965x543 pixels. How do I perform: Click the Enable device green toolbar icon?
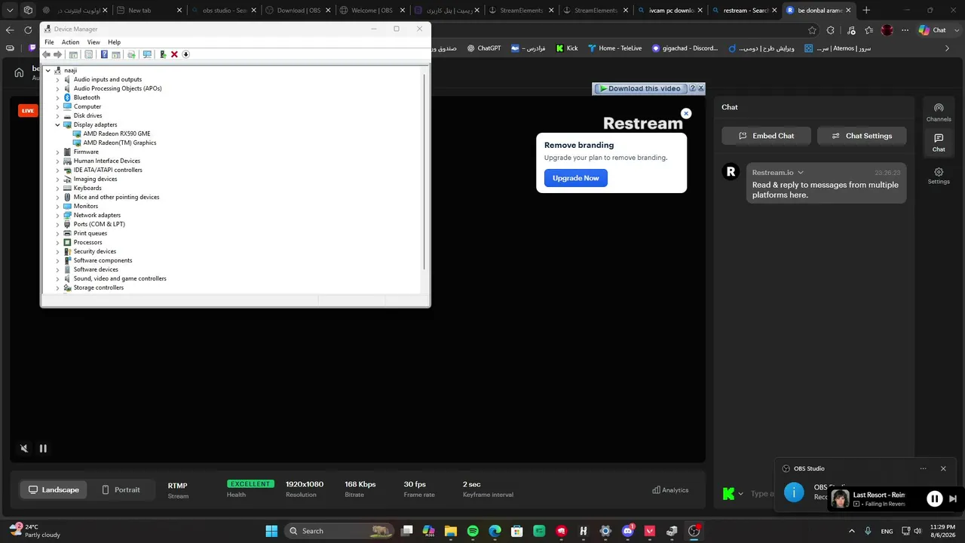point(163,54)
